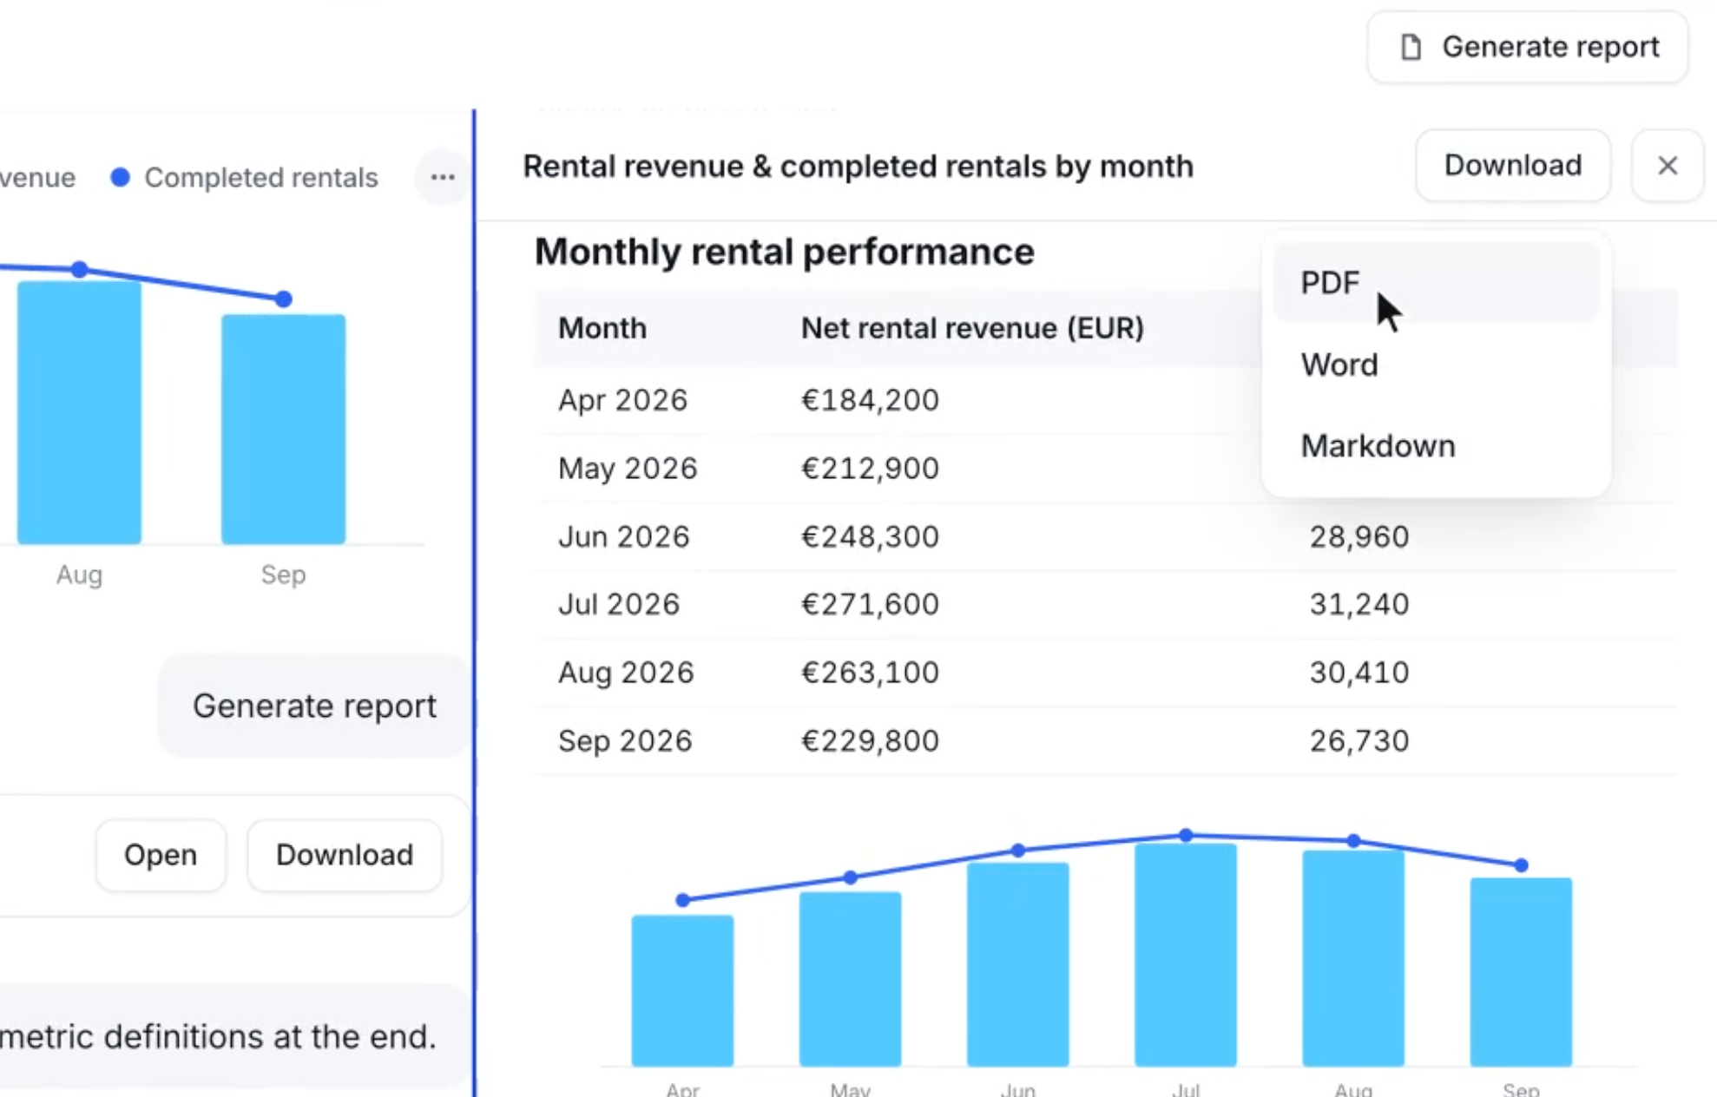
Task: Toggle the Completed rentals legend item
Action: (x=245, y=177)
